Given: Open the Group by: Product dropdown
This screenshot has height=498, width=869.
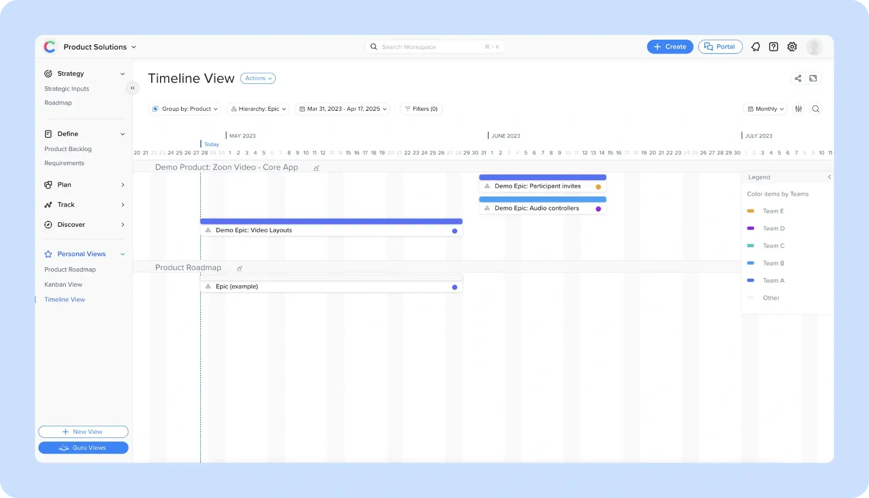Looking at the screenshot, I should [x=185, y=109].
